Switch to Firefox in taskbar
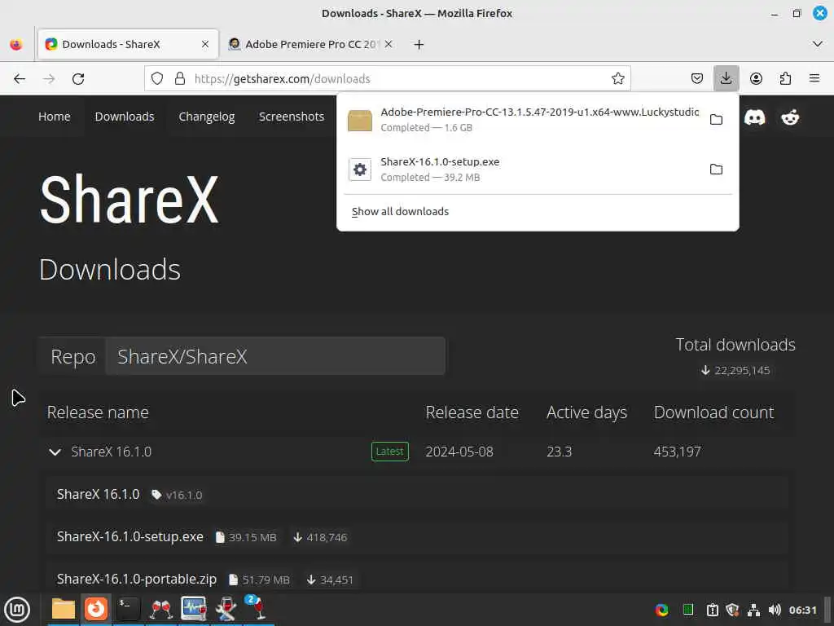 [96, 609]
